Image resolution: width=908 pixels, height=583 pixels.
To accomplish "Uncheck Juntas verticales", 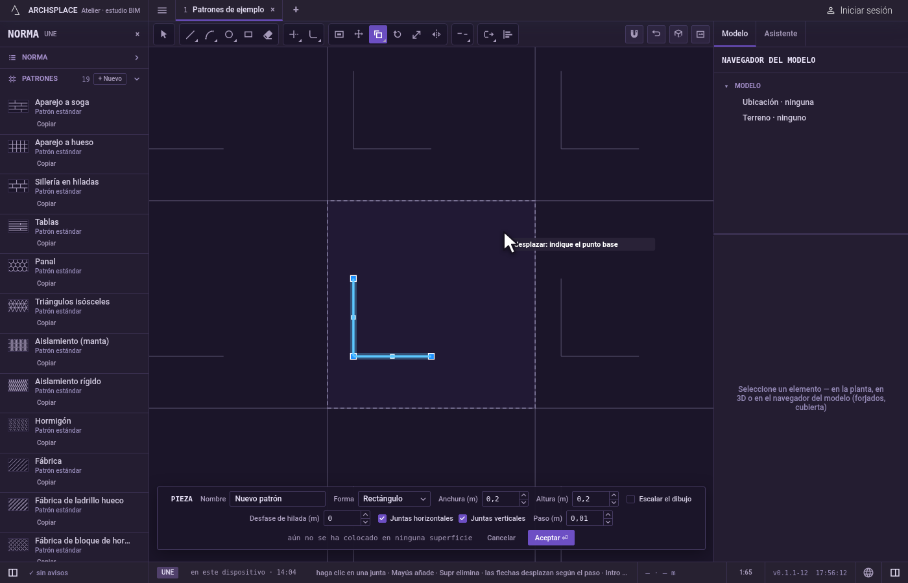I will pos(462,518).
